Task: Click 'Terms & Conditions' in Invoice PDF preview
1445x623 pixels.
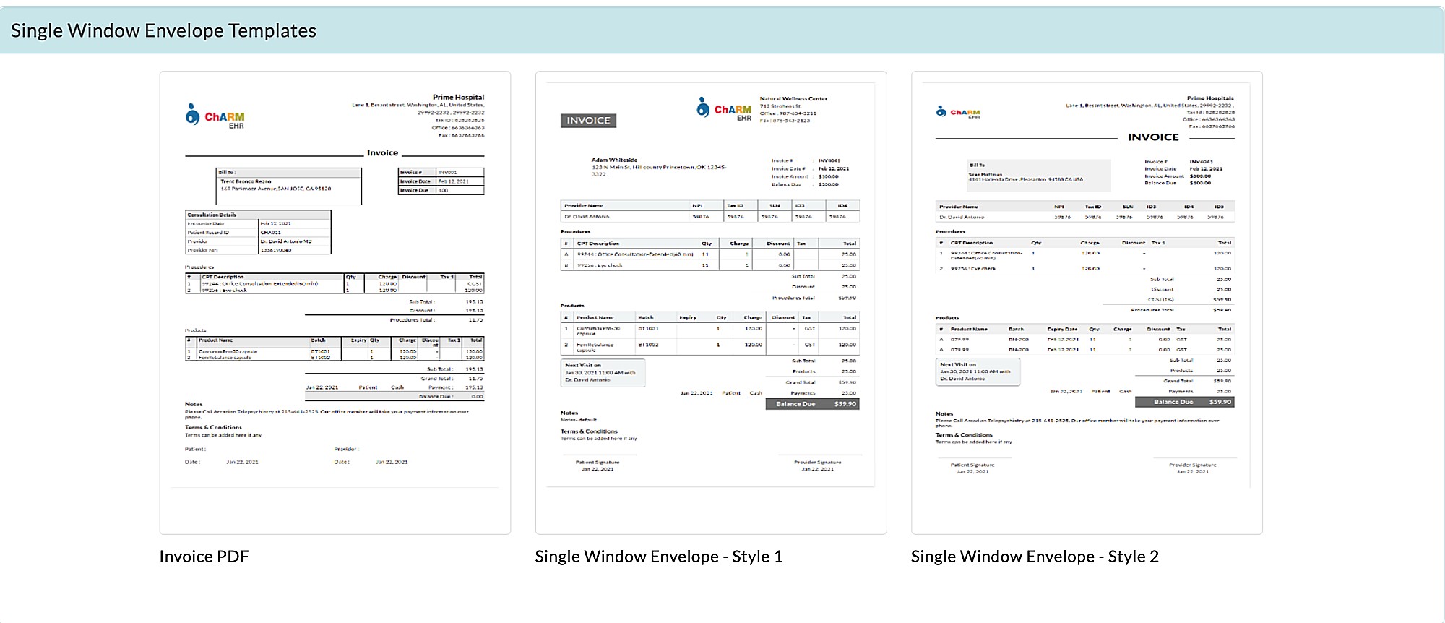Action: pos(213,428)
